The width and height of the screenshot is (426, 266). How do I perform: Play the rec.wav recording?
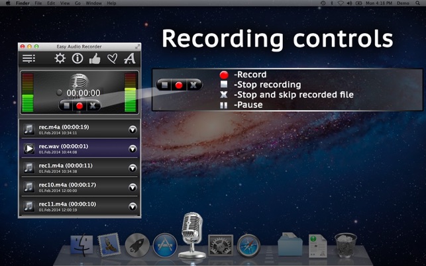29,148
